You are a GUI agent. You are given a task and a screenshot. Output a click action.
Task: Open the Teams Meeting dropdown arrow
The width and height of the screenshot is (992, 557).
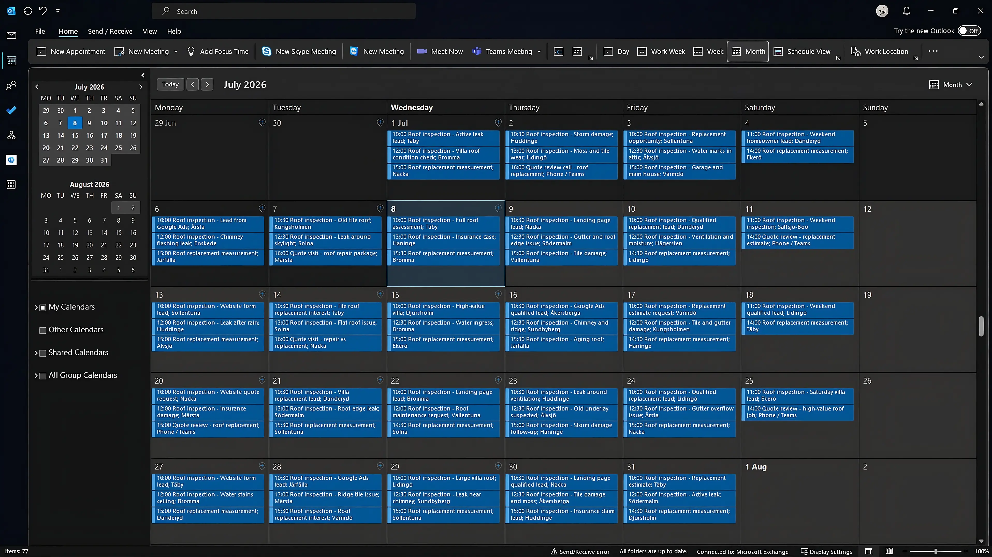(x=539, y=51)
